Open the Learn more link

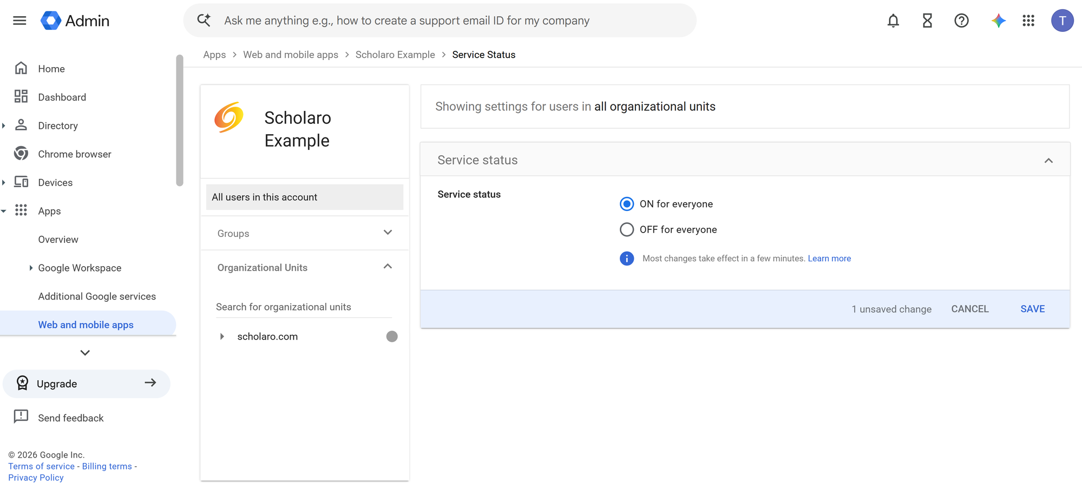click(829, 259)
